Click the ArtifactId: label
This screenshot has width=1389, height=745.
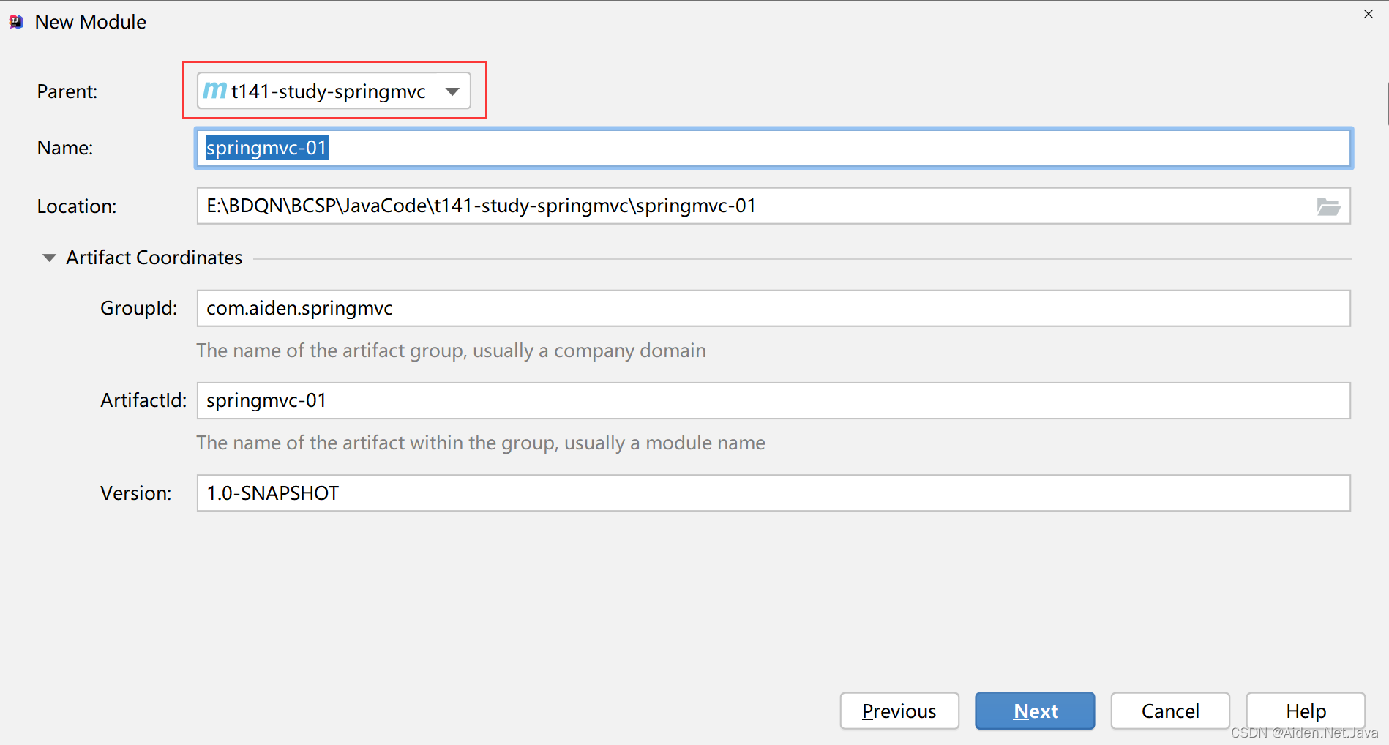(x=143, y=400)
